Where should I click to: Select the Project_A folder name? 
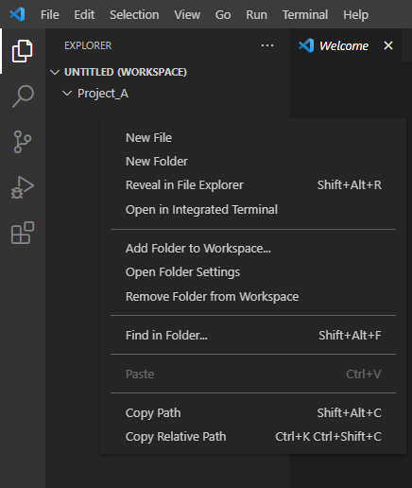103,94
